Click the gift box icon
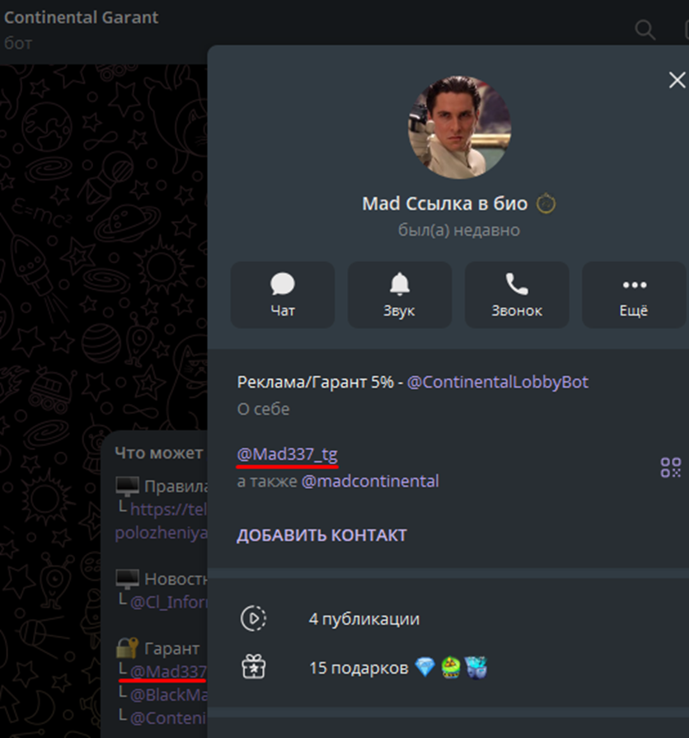The image size is (689, 738). [x=253, y=668]
